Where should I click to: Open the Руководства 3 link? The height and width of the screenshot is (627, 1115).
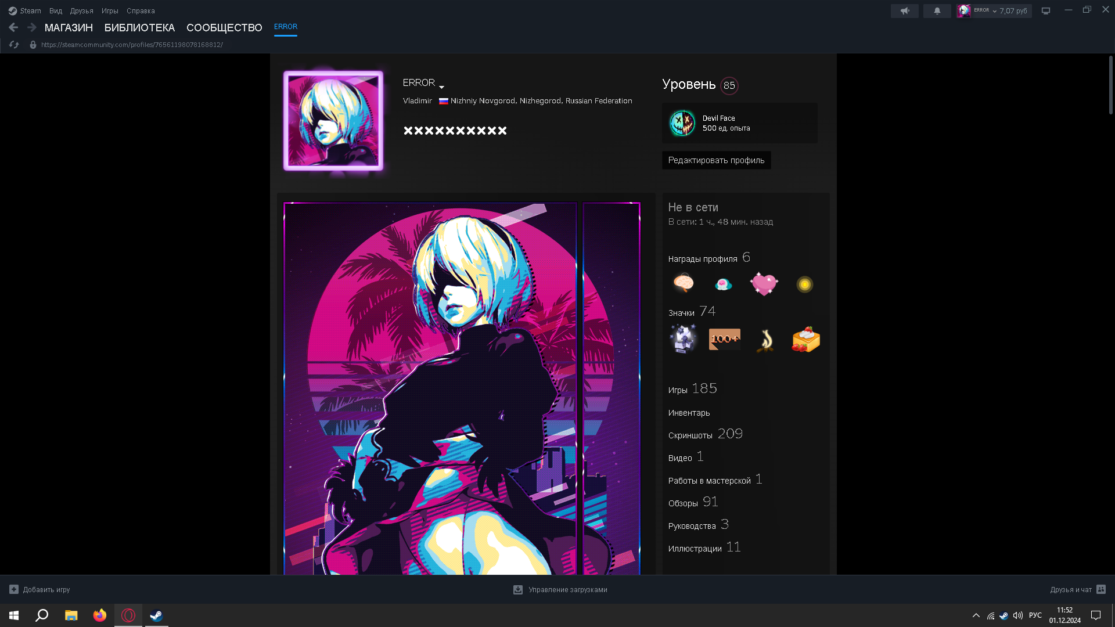coord(699,525)
